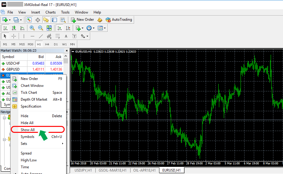Select the Cursor arrow tool
The height and width of the screenshot is (174, 283).
[x=5, y=36]
